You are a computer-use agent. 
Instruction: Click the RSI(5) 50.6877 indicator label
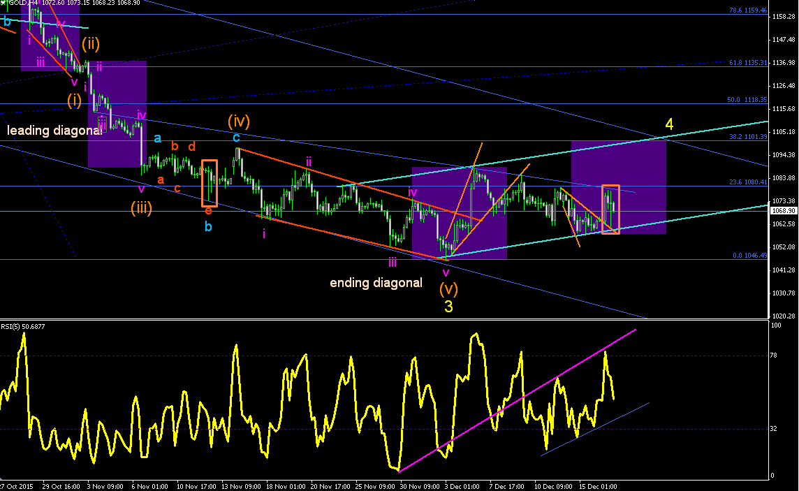23,326
